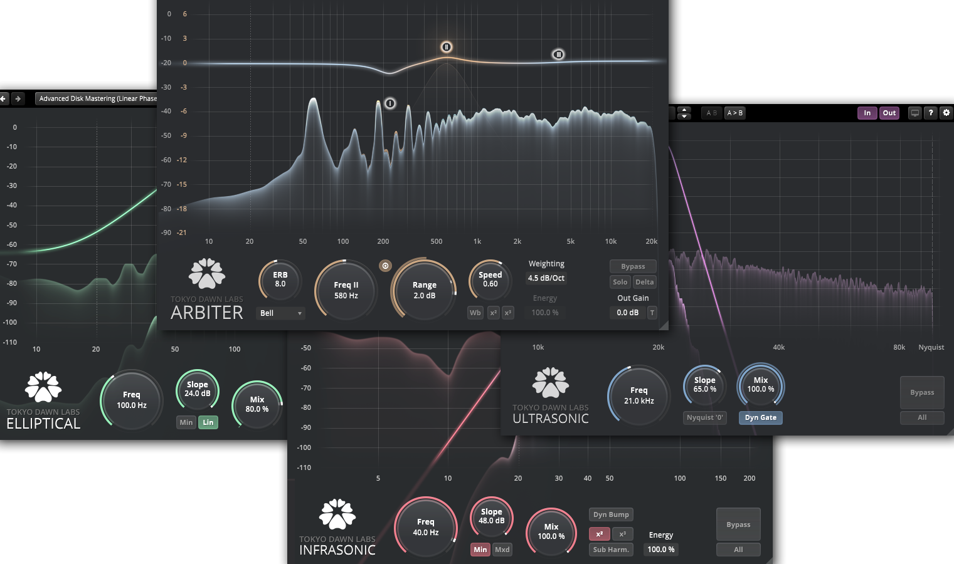This screenshot has height=564, width=954.
Task: Click the Elliptical plugin flower logo
Action: pyautogui.click(x=43, y=387)
